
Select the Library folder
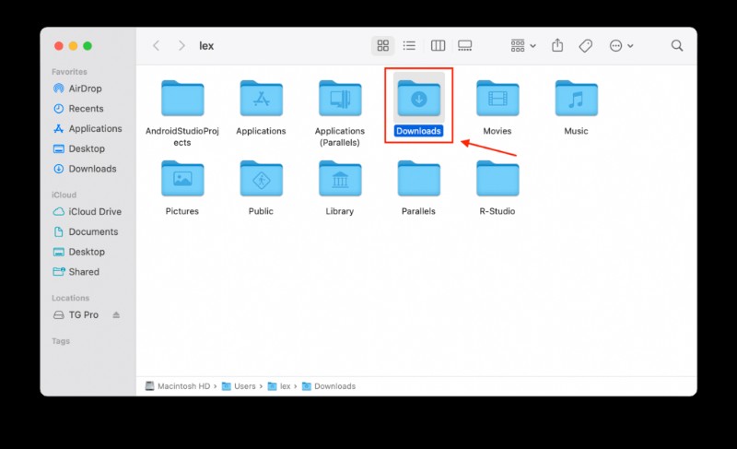point(340,179)
